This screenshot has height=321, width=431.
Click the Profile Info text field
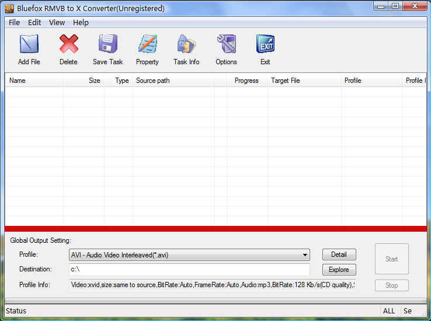[x=212, y=285]
